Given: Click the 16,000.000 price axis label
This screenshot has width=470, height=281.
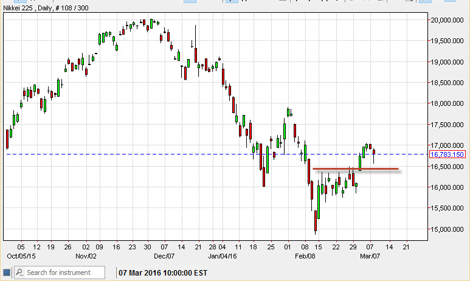Looking at the screenshot, I should pyautogui.click(x=448, y=187).
